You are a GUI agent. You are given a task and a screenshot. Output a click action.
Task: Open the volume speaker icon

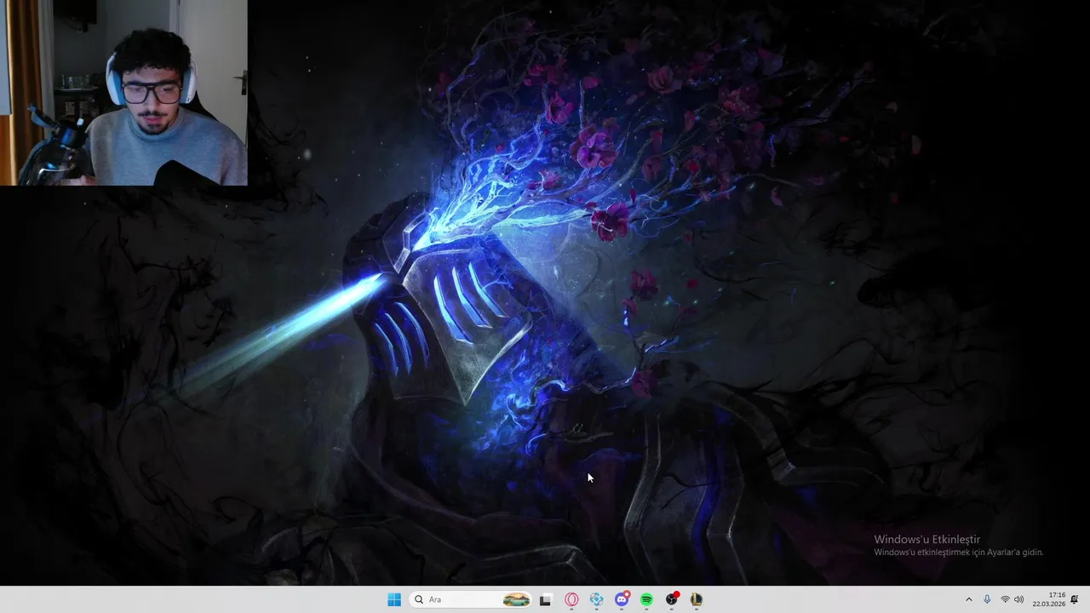(x=1019, y=599)
